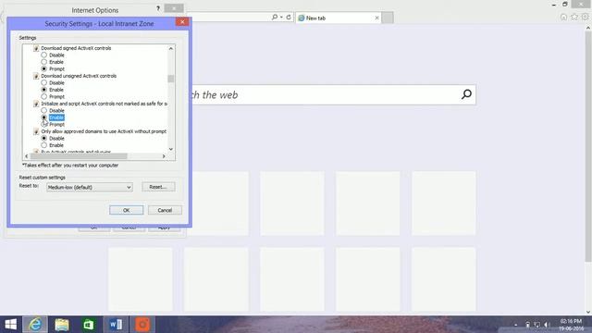Image resolution: width=592 pixels, height=333 pixels.
Task: Click the settings list scroll right arrow
Action: (164, 156)
